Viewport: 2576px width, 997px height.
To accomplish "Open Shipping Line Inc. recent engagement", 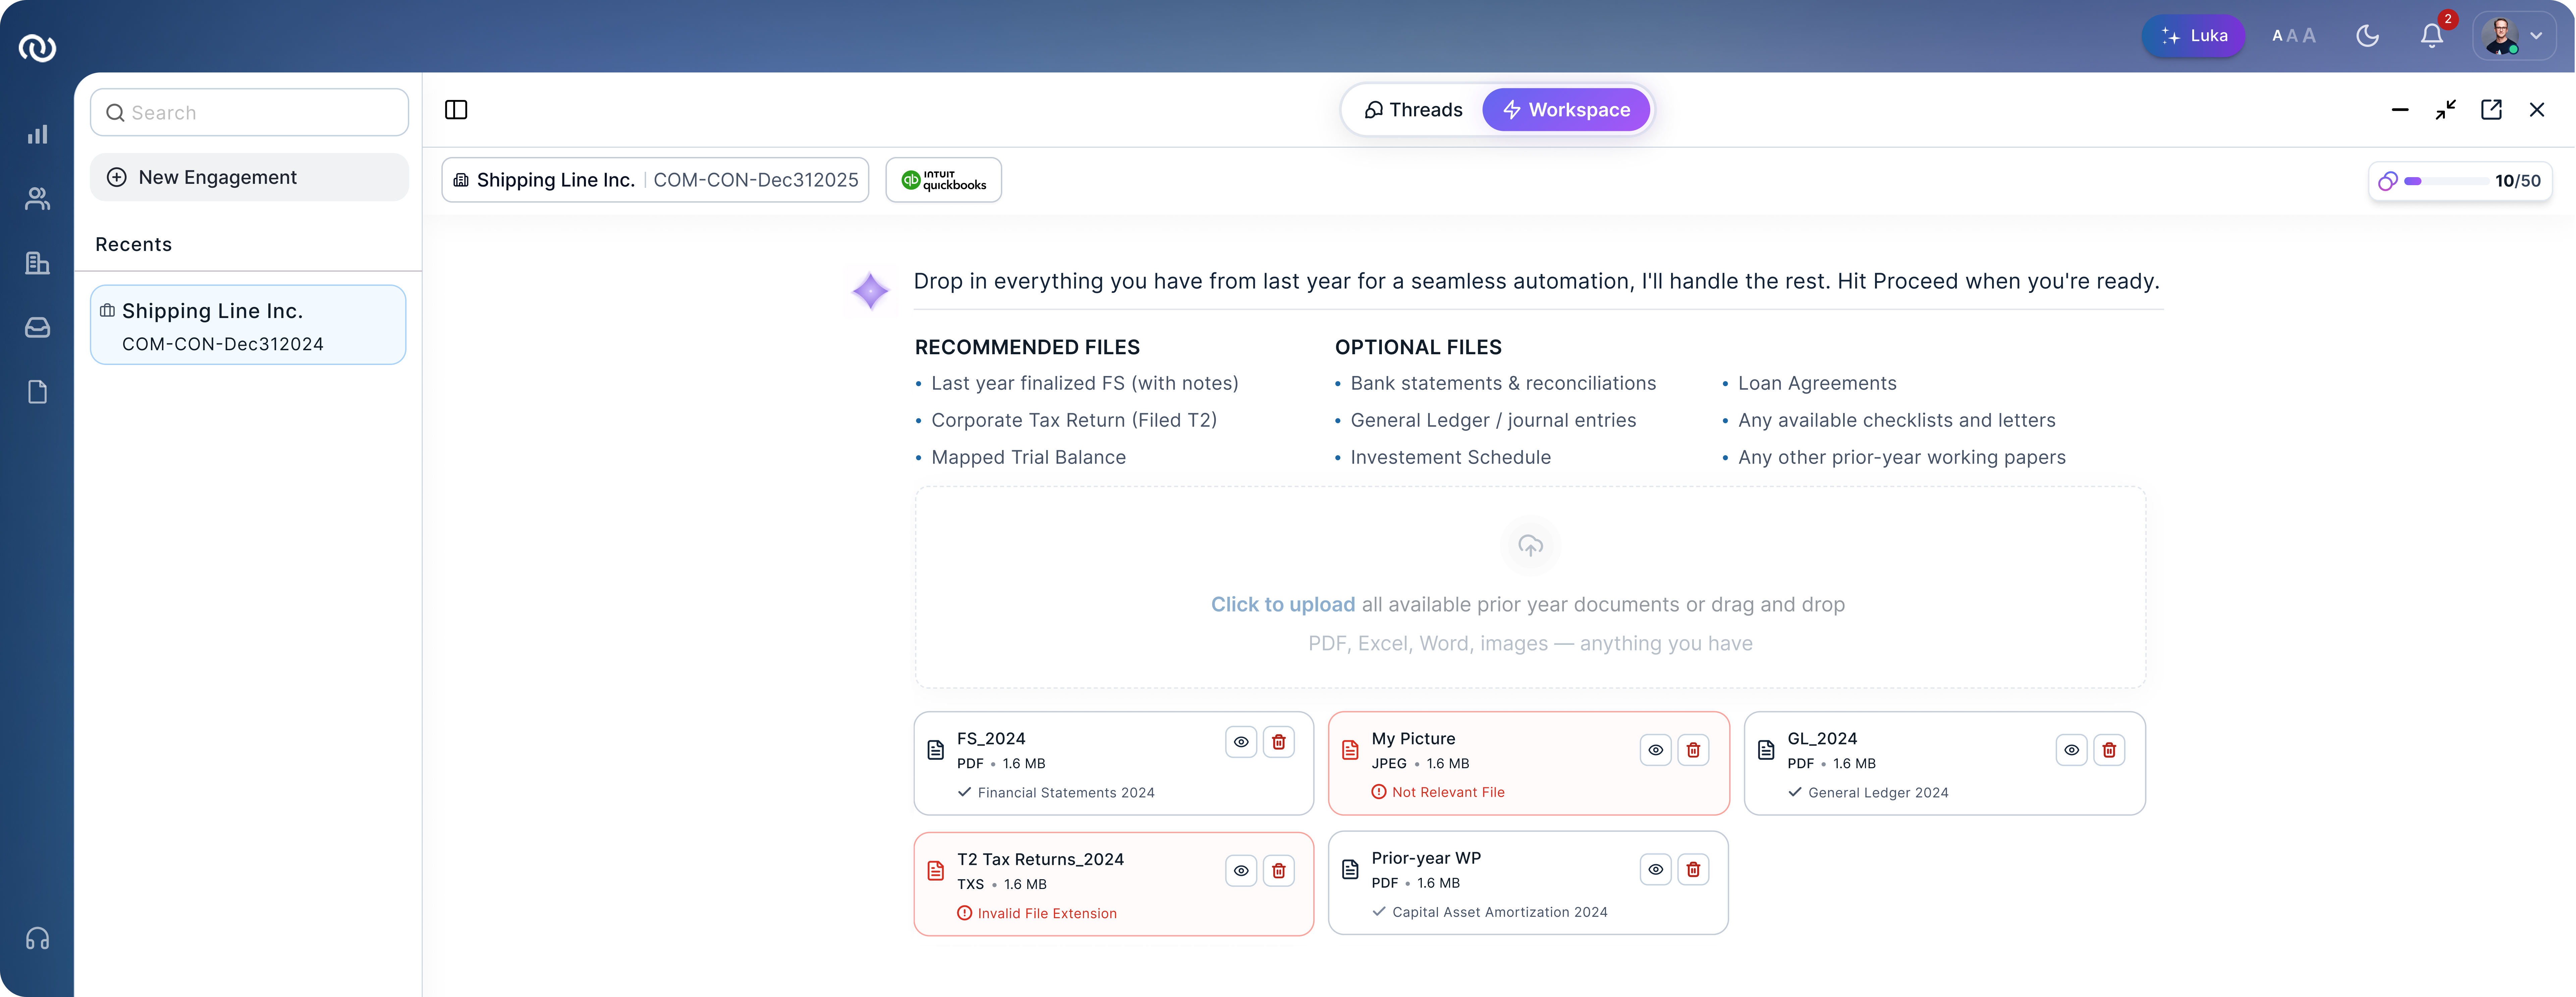I will pyautogui.click(x=248, y=325).
